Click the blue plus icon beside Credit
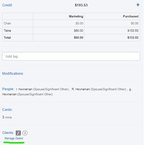The image size is (145, 145). pos(138,5)
